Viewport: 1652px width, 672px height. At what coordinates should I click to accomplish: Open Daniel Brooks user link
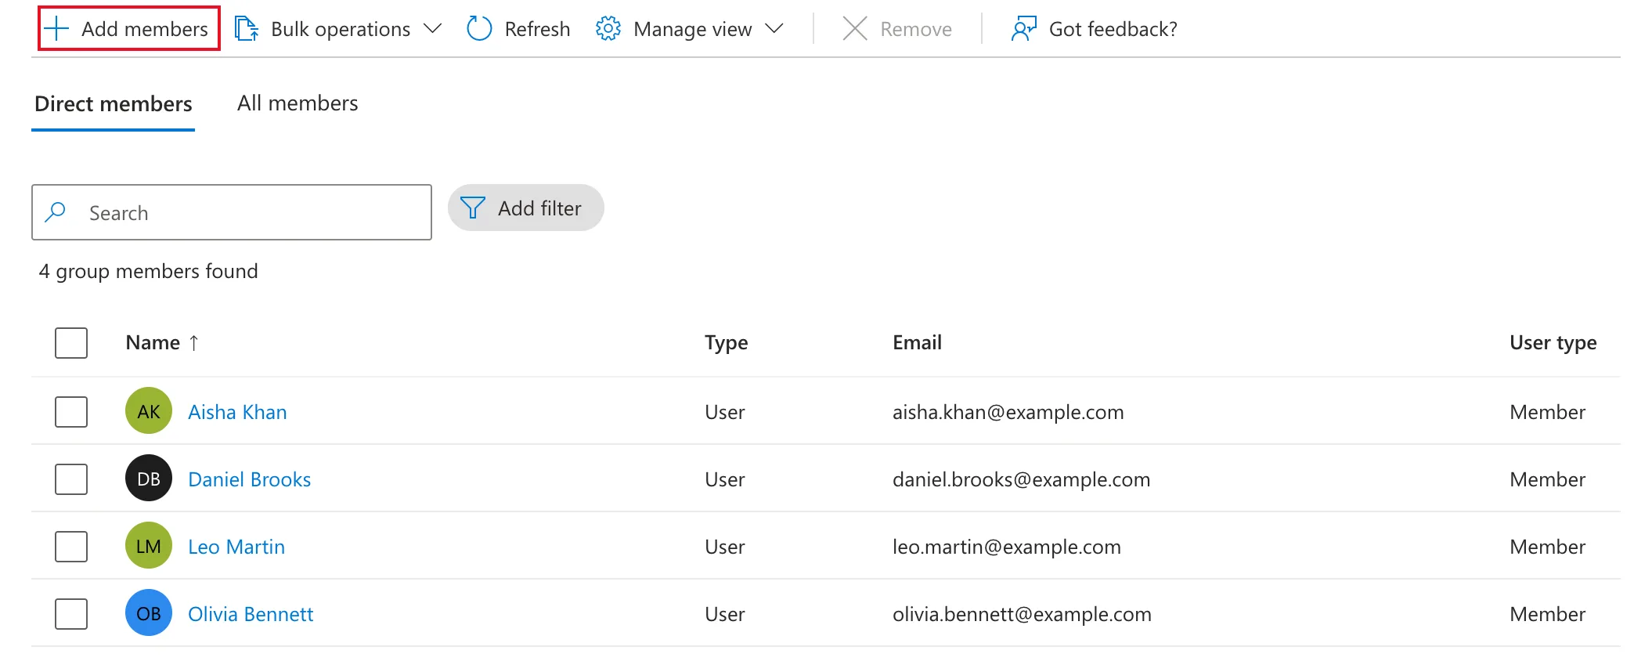coord(250,479)
